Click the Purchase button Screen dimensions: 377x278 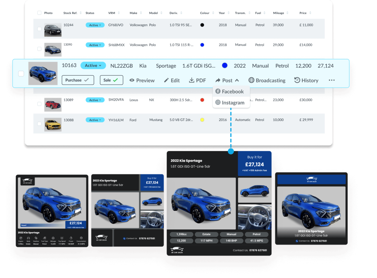coord(78,80)
